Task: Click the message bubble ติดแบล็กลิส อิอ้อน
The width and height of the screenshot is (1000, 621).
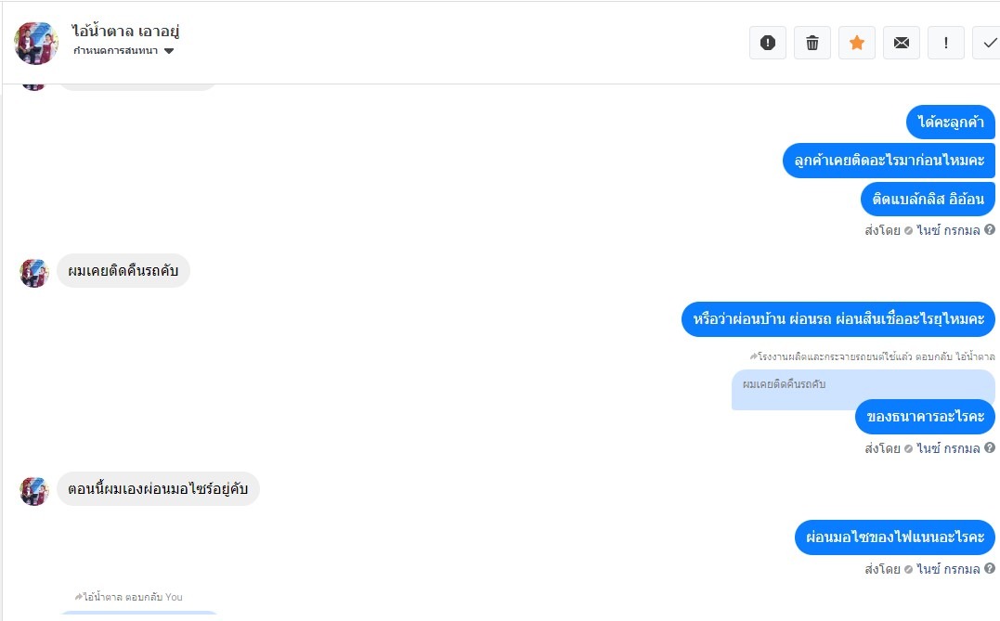Action: (928, 199)
